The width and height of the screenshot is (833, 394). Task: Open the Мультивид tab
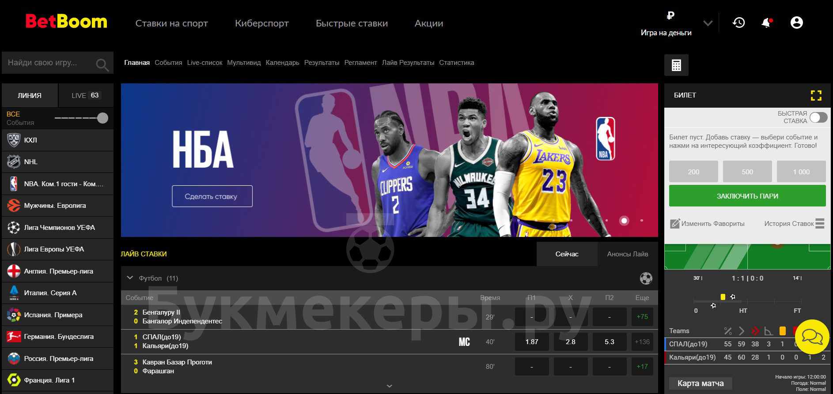click(244, 63)
